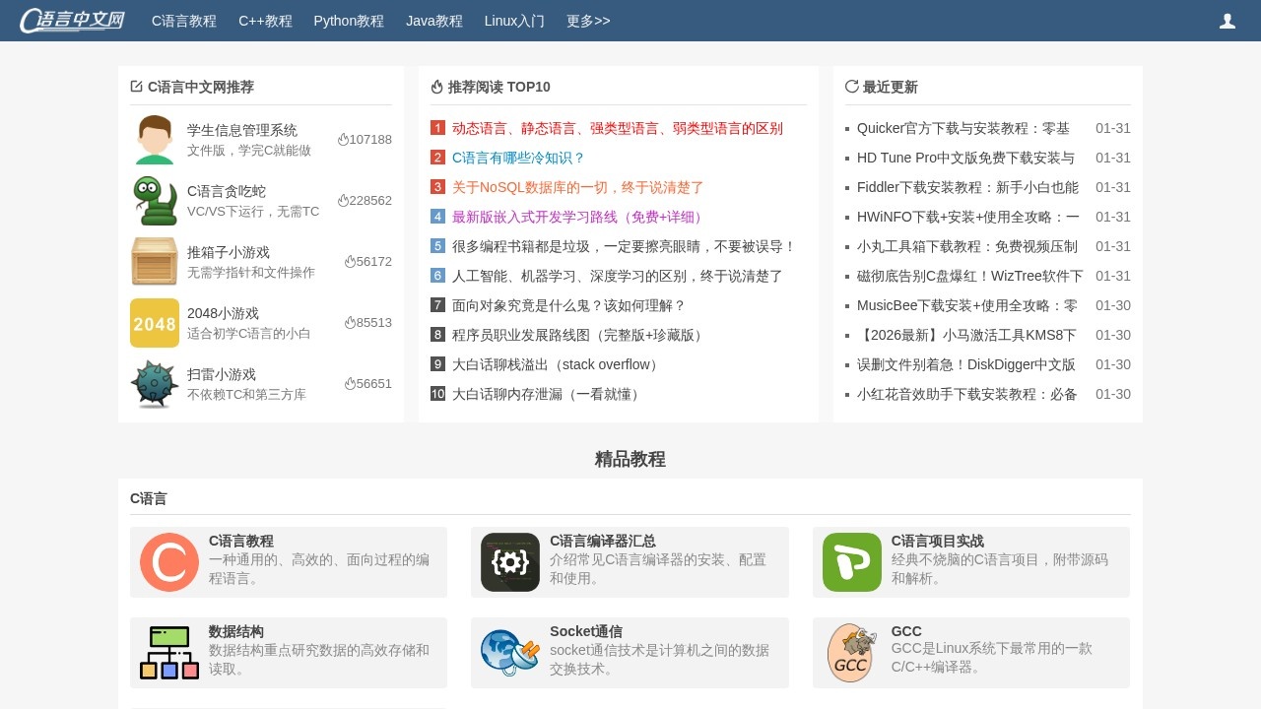Click the 2048小游戏 thumbnail

click(155, 323)
